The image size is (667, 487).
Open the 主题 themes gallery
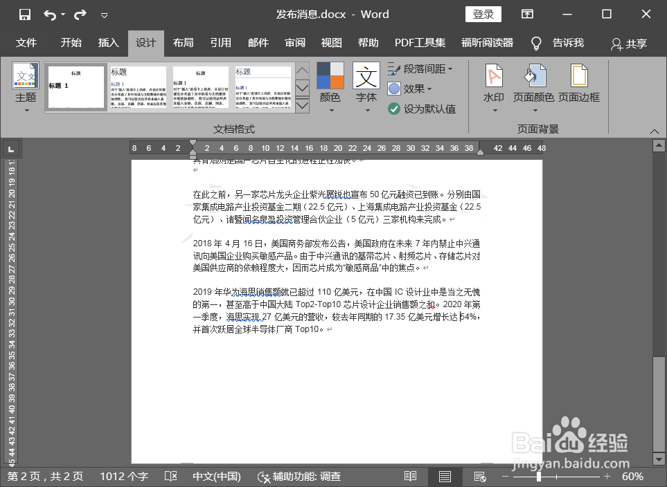pos(26,87)
